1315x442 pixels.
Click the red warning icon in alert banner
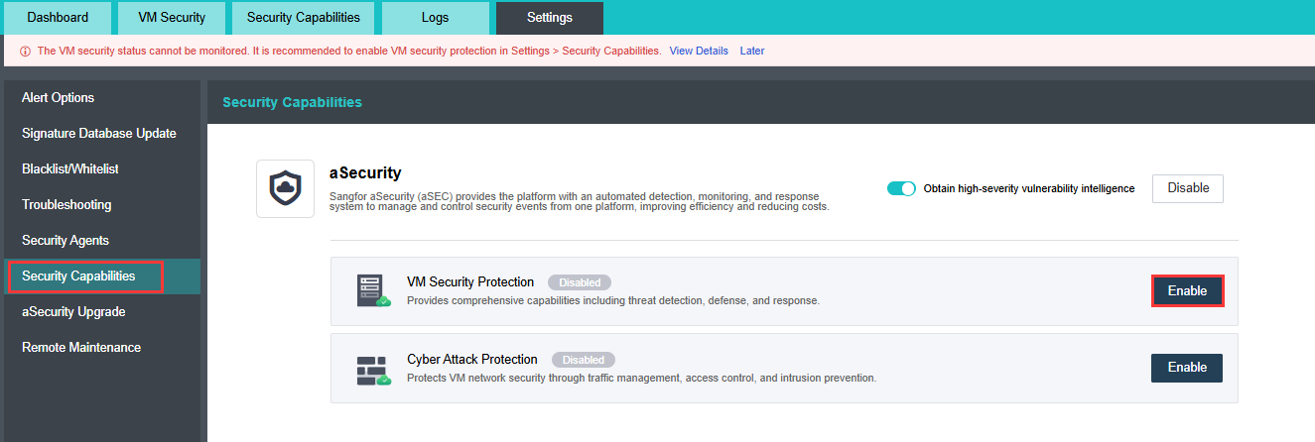(x=25, y=52)
